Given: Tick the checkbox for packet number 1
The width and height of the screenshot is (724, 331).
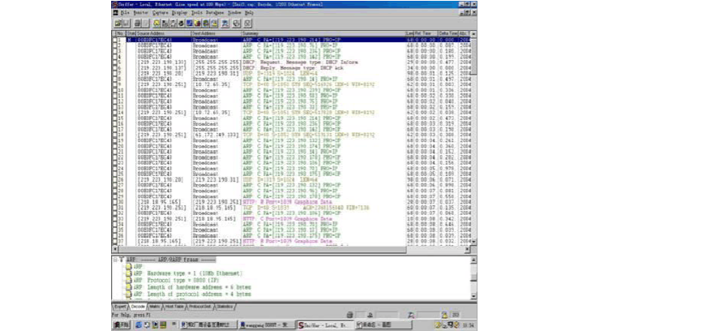Looking at the screenshot, I should (115, 39).
